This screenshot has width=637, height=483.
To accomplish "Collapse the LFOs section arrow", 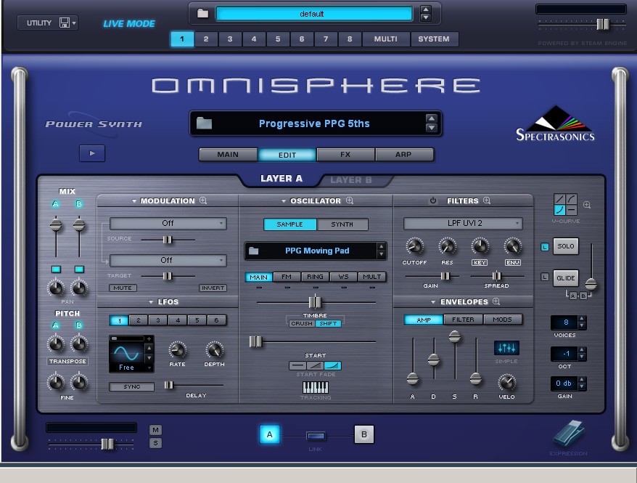I will point(151,302).
